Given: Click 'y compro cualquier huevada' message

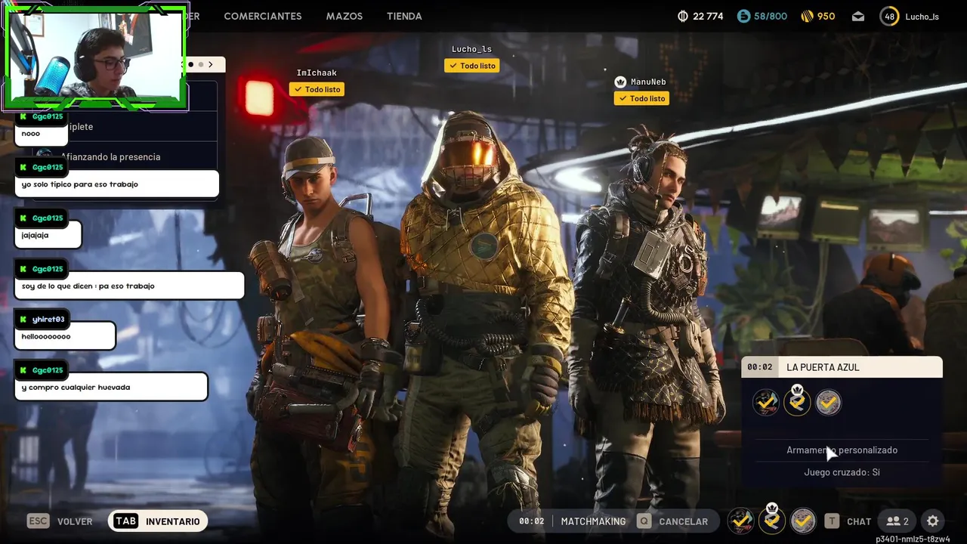Looking at the screenshot, I should point(111,387).
